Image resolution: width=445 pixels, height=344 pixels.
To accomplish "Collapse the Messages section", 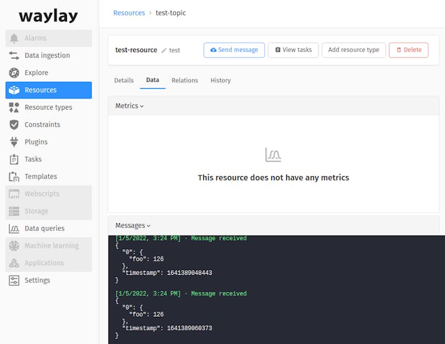I will (133, 226).
